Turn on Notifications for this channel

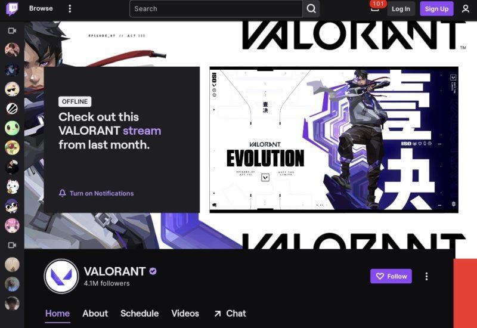(x=96, y=193)
